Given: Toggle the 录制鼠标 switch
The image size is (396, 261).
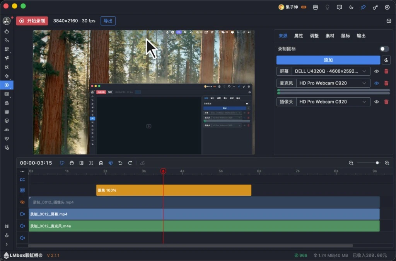Looking at the screenshot, I should (384, 49).
